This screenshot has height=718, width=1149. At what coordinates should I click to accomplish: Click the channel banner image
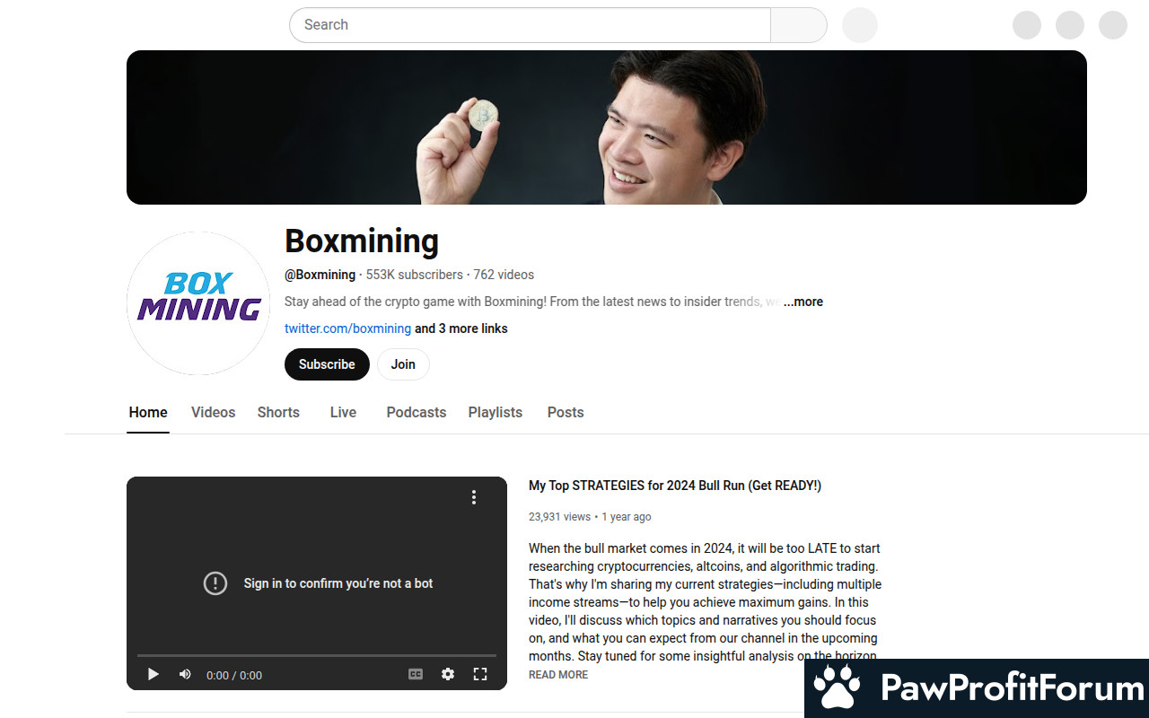click(607, 127)
